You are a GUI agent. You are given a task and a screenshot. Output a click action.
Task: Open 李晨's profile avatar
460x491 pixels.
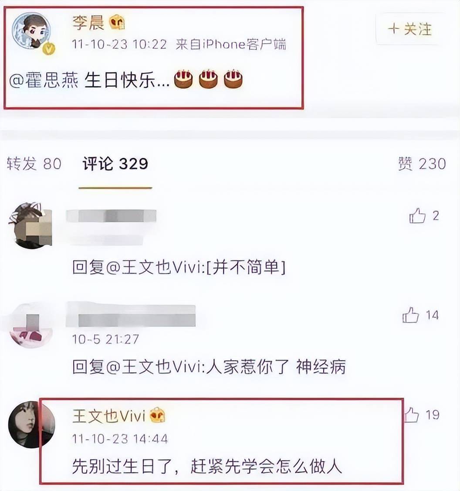coord(31,31)
